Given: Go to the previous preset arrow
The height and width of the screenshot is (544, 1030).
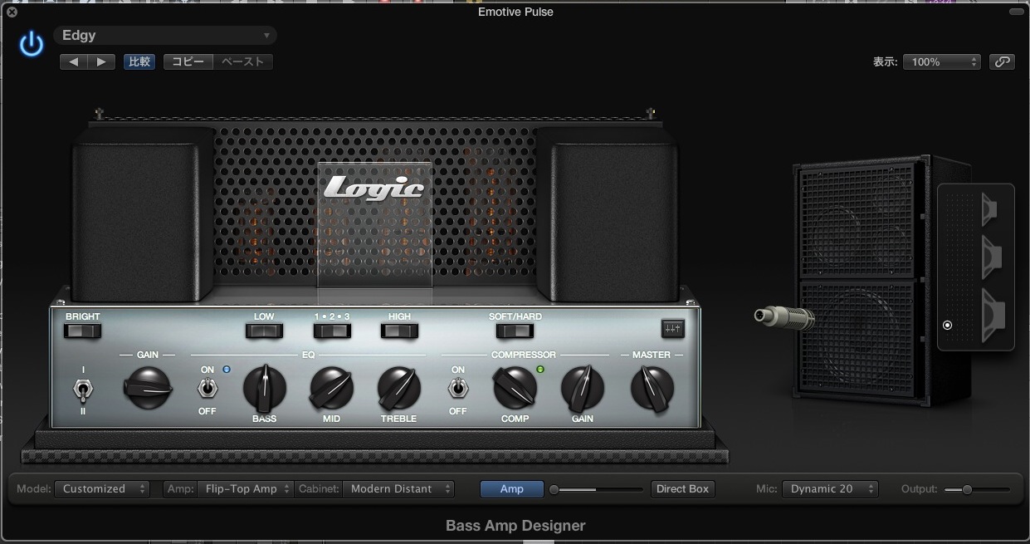Looking at the screenshot, I should [x=73, y=61].
